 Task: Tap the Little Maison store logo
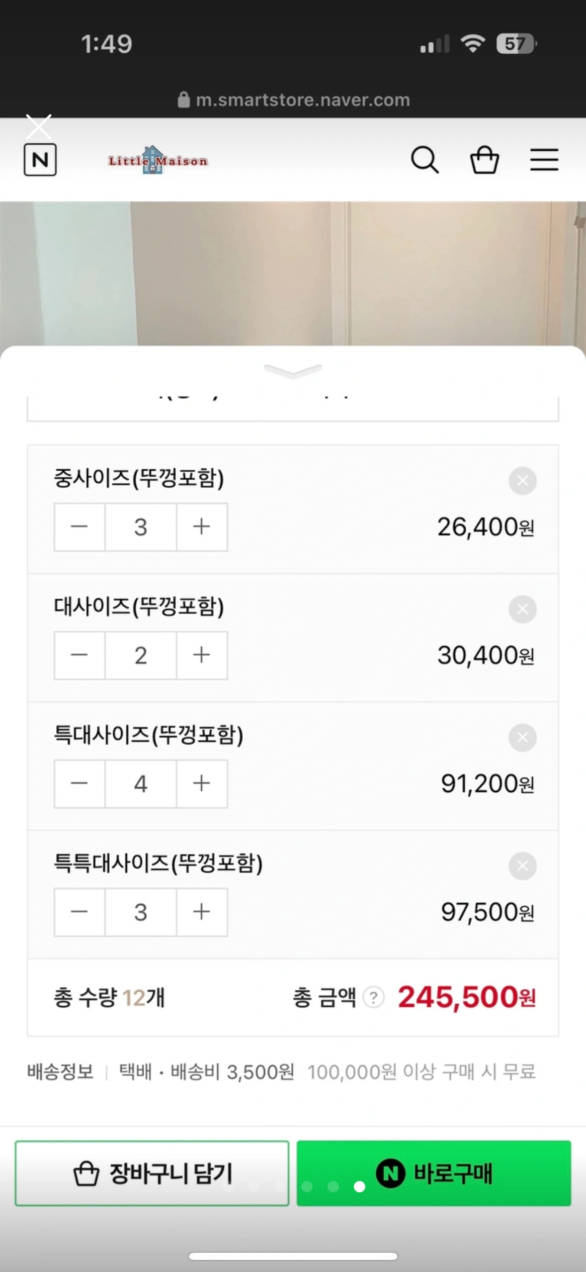(158, 160)
